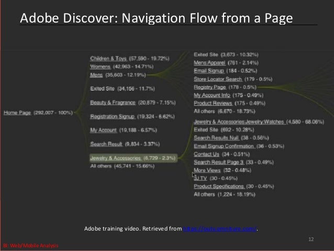The image size is (334, 251).
Task: Click the Contact Us link
Action: [206, 154]
